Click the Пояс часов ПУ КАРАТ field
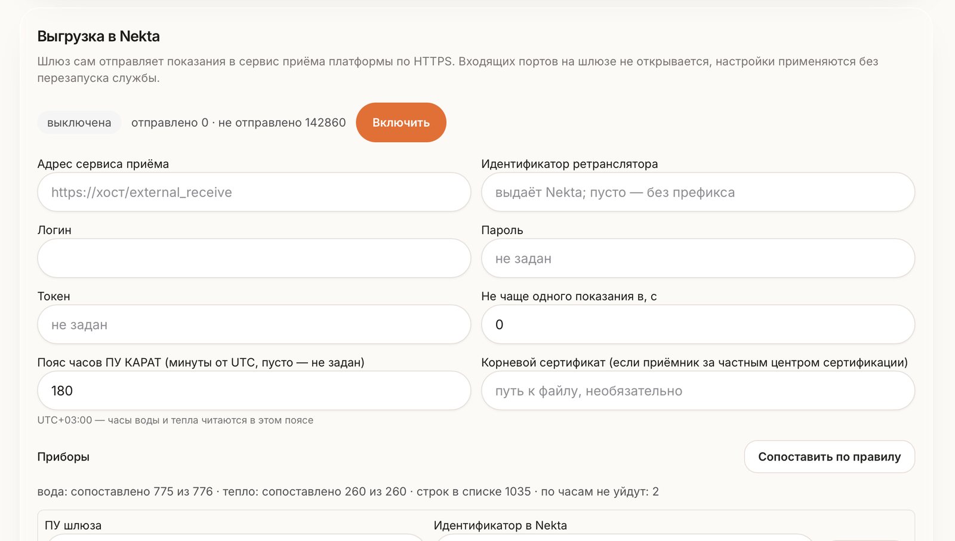Image resolution: width=955 pixels, height=541 pixels. (254, 391)
